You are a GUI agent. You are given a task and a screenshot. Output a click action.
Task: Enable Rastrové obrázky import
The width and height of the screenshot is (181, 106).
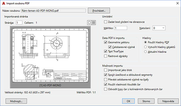[105, 56]
